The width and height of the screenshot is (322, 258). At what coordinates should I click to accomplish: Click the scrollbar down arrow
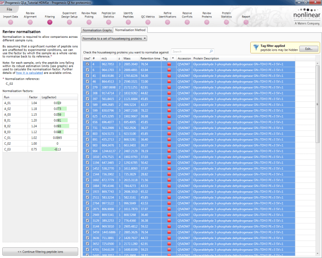pos(318,253)
